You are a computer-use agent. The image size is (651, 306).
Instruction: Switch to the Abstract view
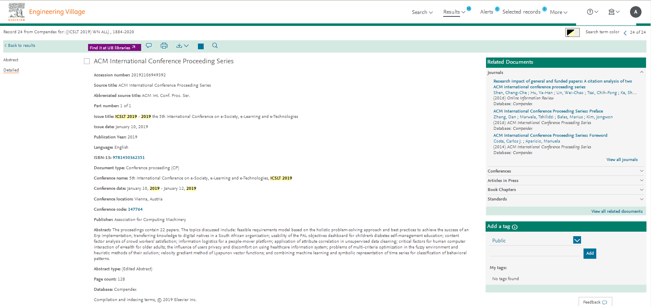pyautogui.click(x=11, y=60)
